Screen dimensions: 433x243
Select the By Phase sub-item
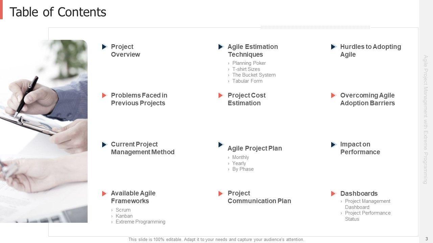click(243, 169)
